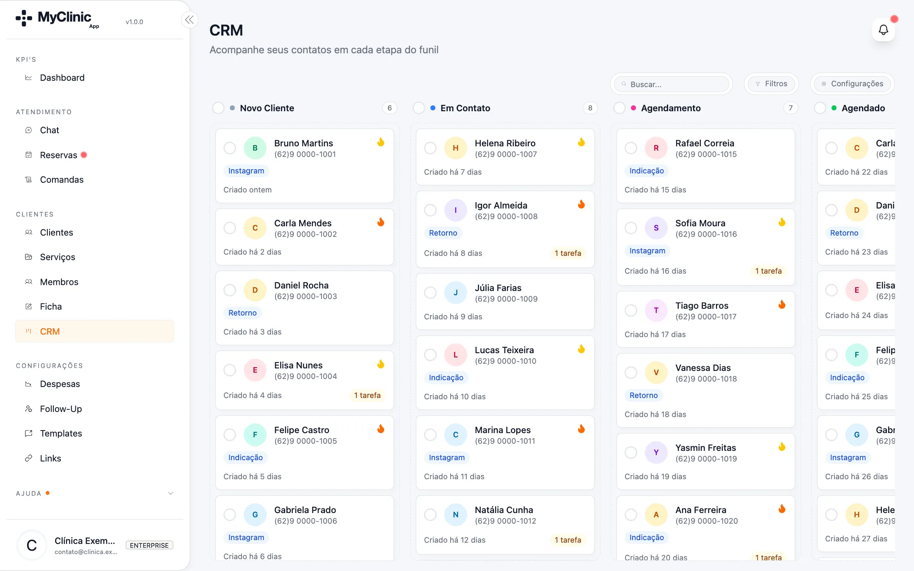Click the H avatar of Helena Ribeiro
The width and height of the screenshot is (914, 571).
pyautogui.click(x=455, y=148)
